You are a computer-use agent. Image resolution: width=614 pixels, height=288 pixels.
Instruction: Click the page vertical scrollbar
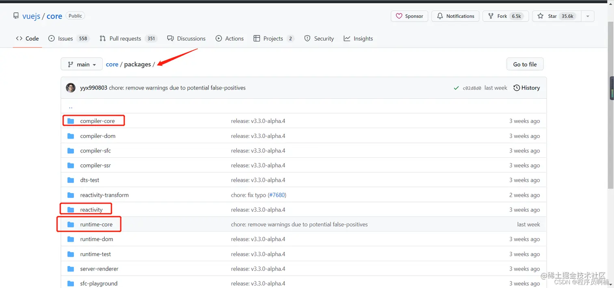[611, 105]
